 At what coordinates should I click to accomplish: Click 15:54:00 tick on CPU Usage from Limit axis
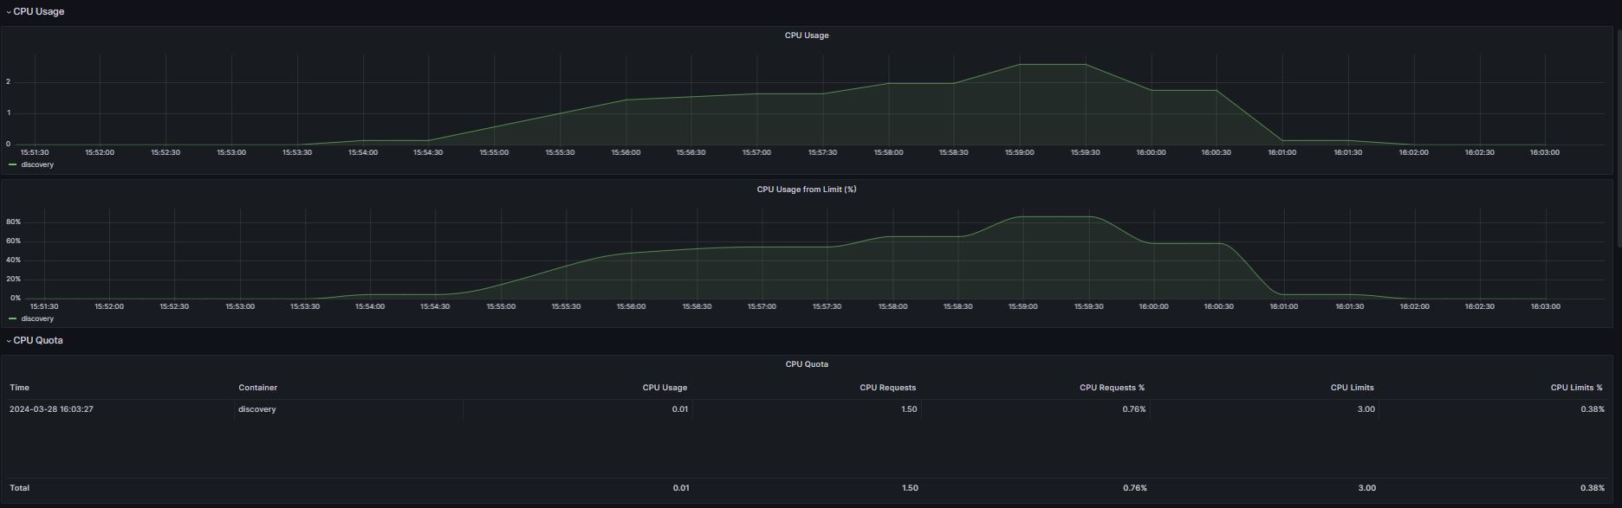[370, 306]
